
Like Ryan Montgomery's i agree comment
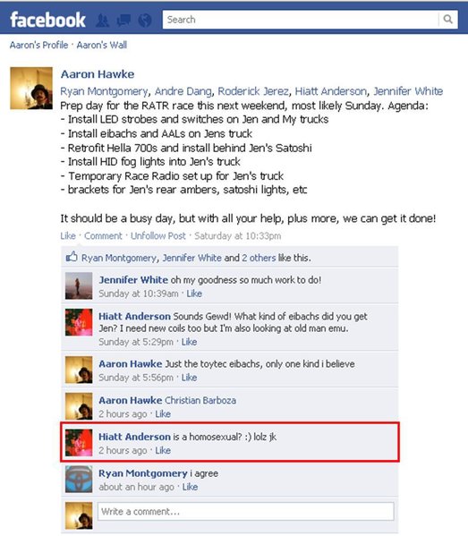coord(190,487)
